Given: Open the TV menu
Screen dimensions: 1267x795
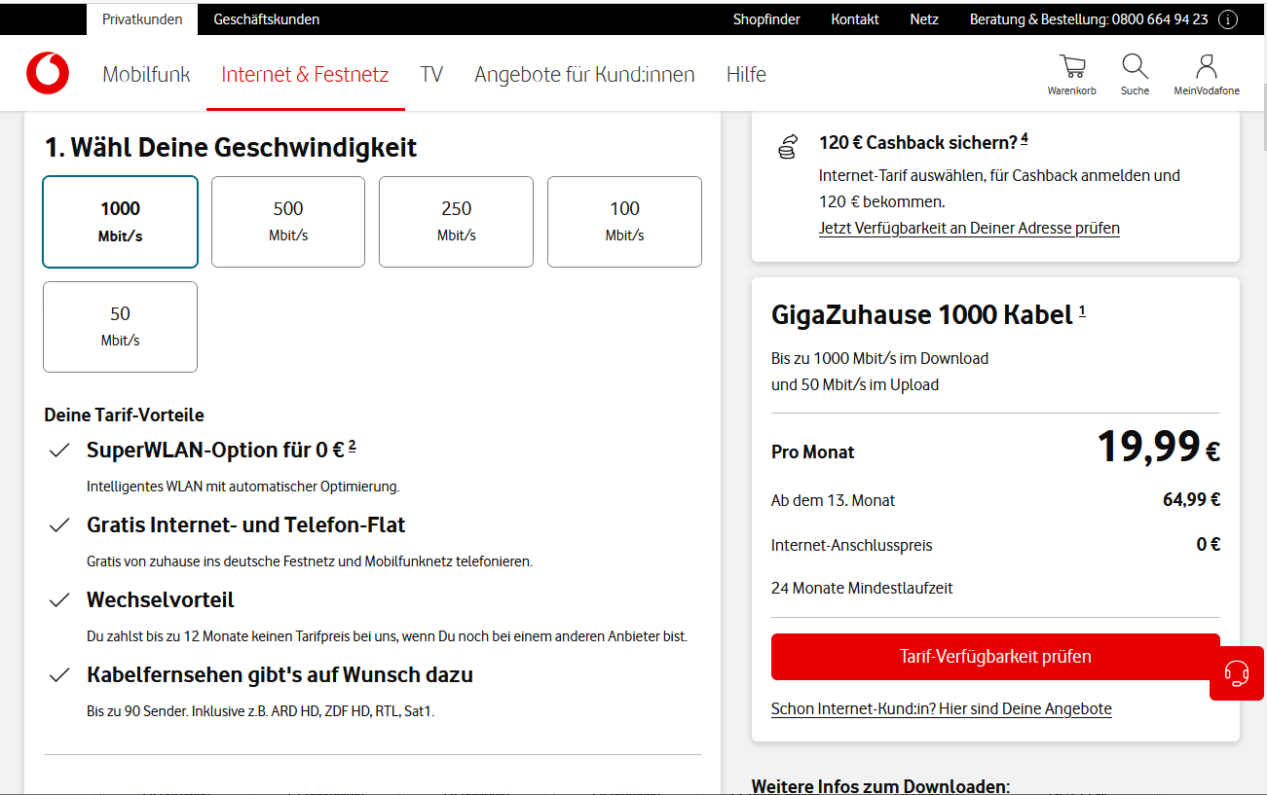Looking at the screenshot, I should coord(431,75).
